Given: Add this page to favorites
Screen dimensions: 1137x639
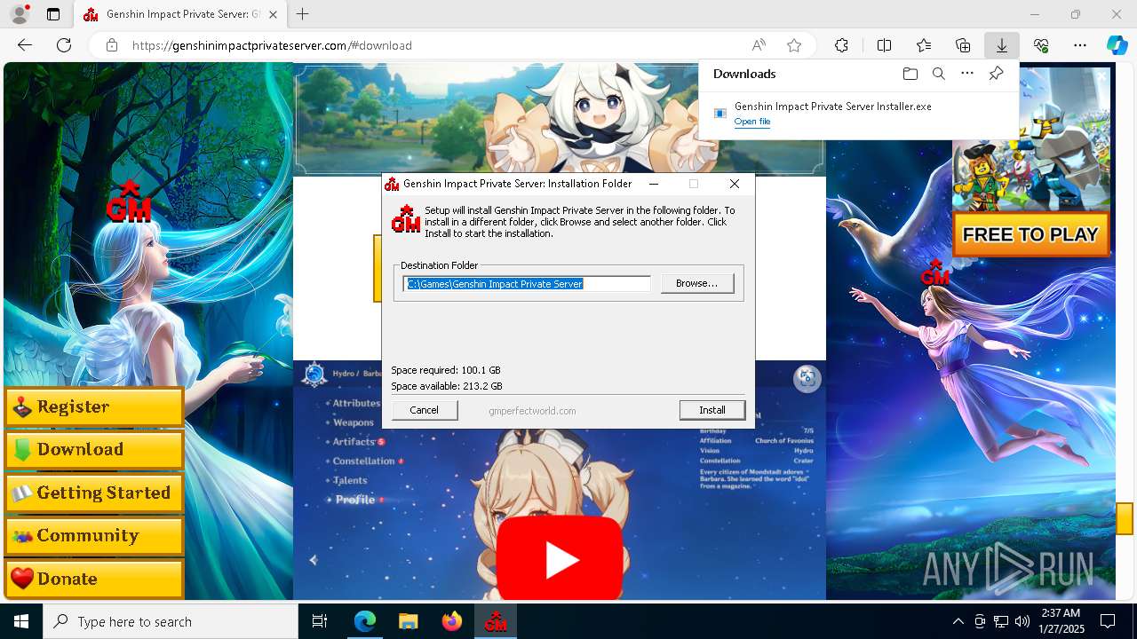Looking at the screenshot, I should (x=794, y=45).
